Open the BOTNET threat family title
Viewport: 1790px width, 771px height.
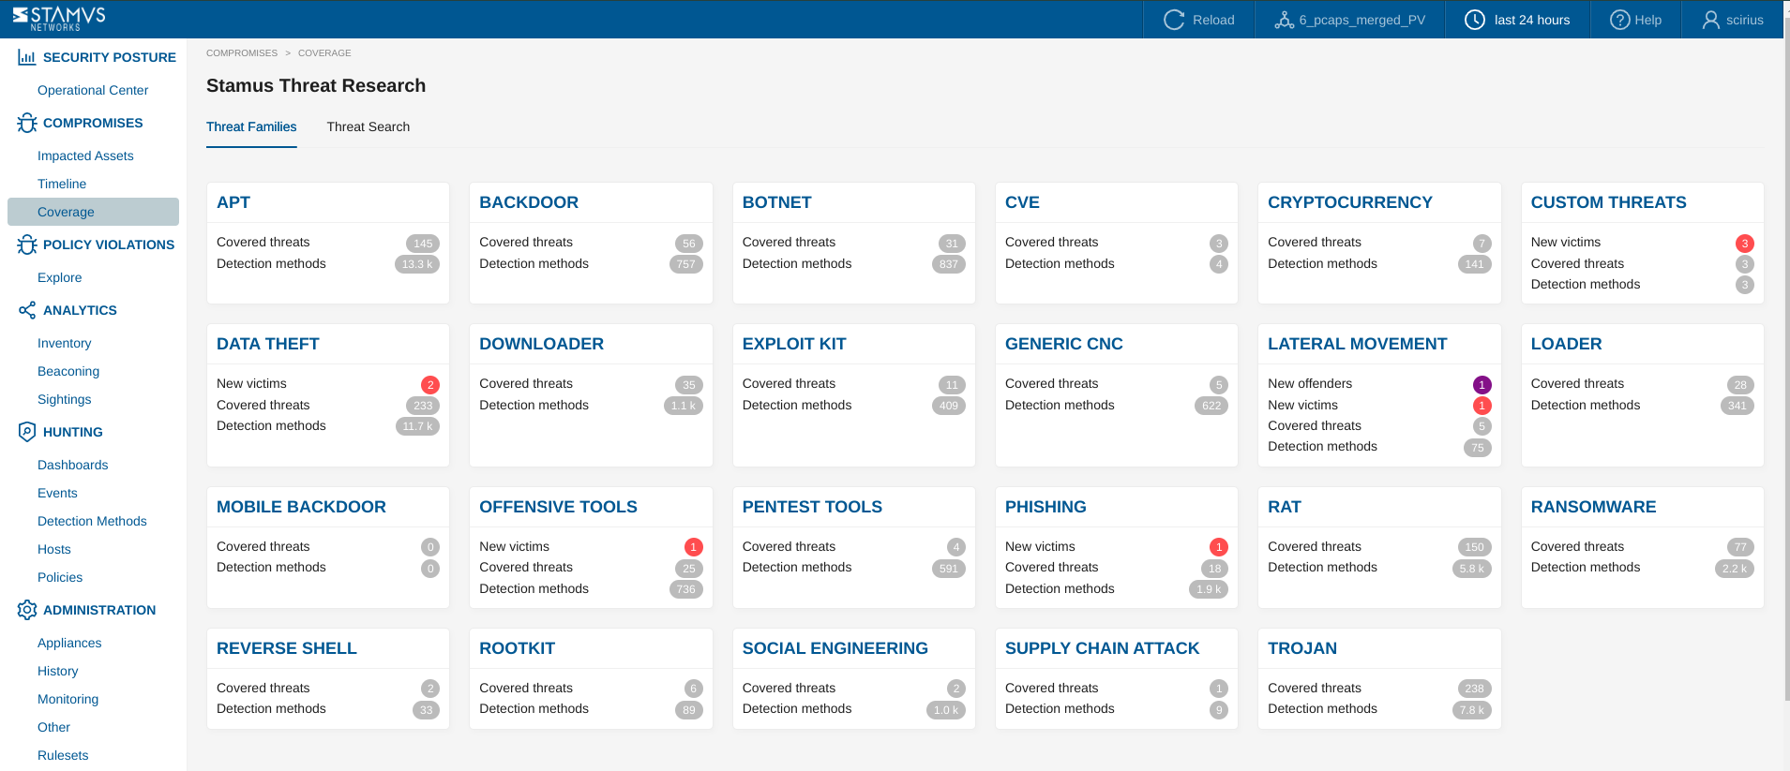click(776, 202)
